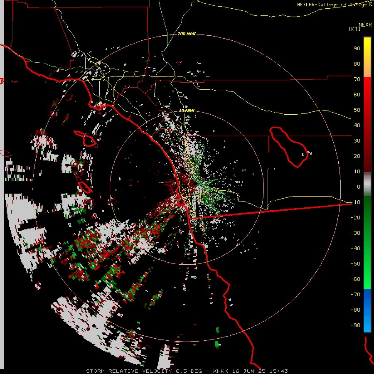Click the Catalina Island outline offshore
The height and width of the screenshot is (374, 374).
click(85, 138)
